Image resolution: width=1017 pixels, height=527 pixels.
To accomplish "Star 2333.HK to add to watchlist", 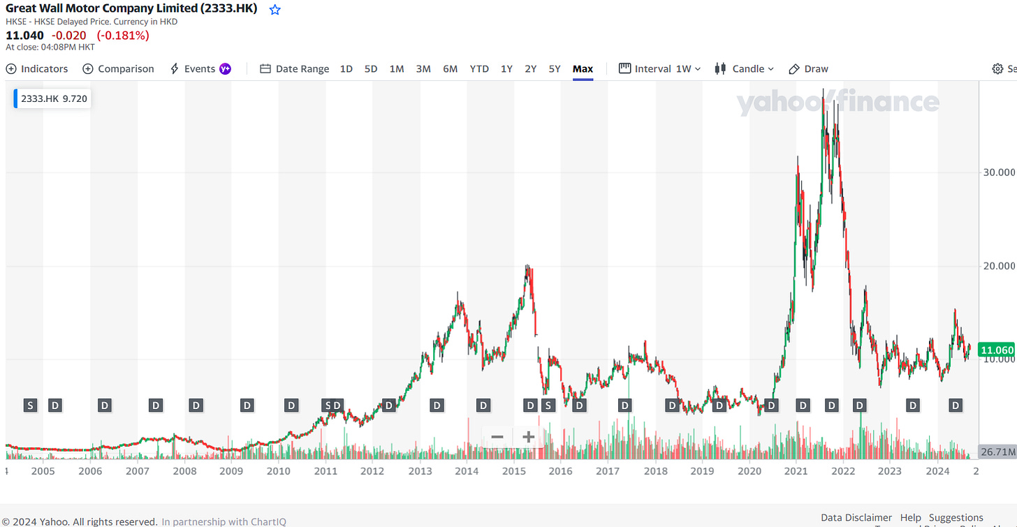I will point(275,9).
